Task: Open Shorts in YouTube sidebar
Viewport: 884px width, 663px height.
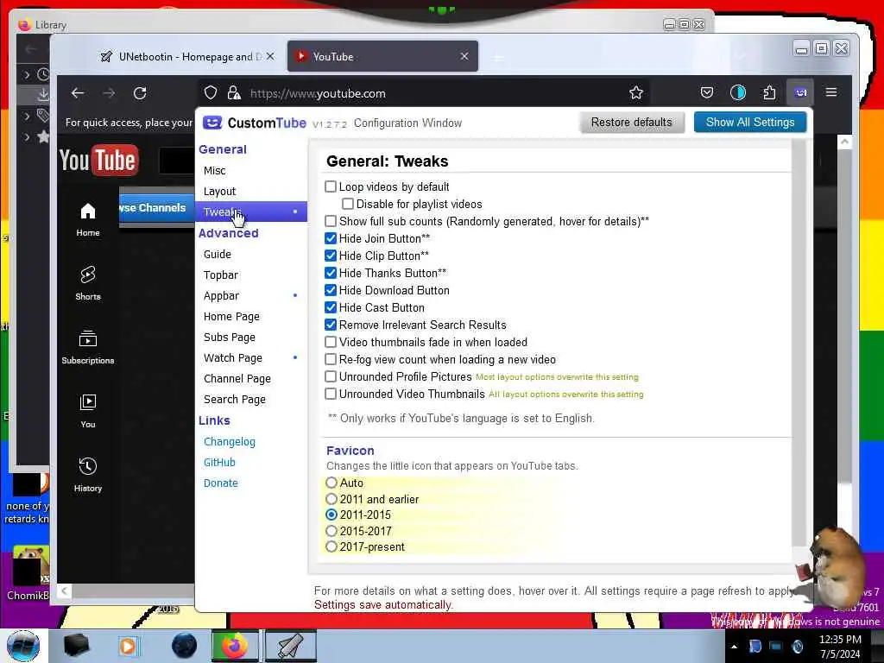Action: point(88,283)
